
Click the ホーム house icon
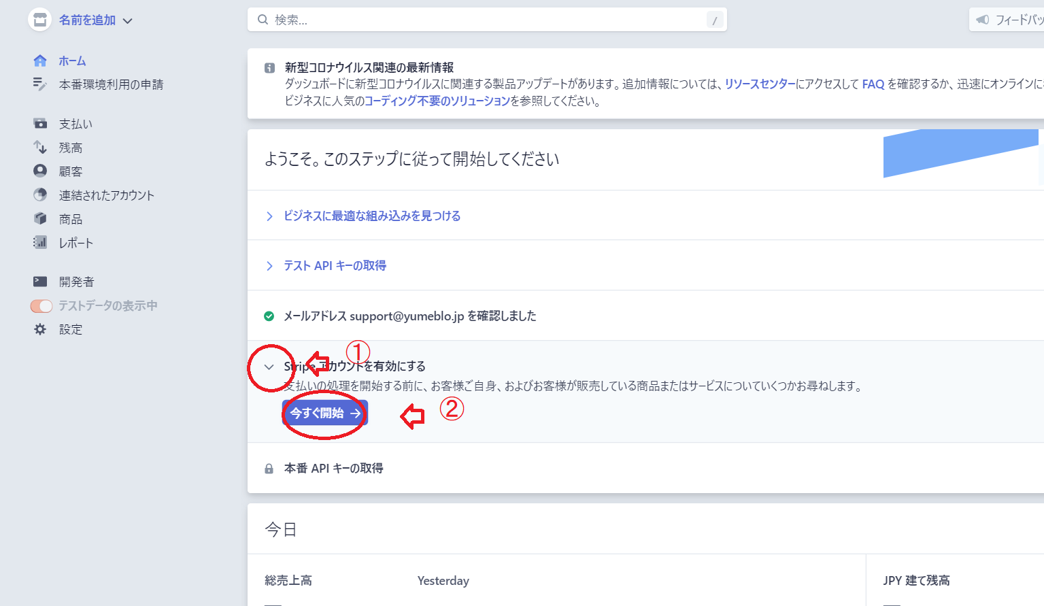(x=40, y=61)
